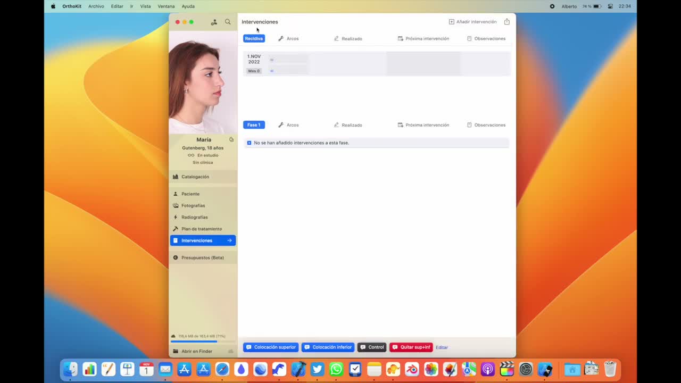Open Twitter from the Dock
Screen dimensions: 681x383
[x=317, y=369]
